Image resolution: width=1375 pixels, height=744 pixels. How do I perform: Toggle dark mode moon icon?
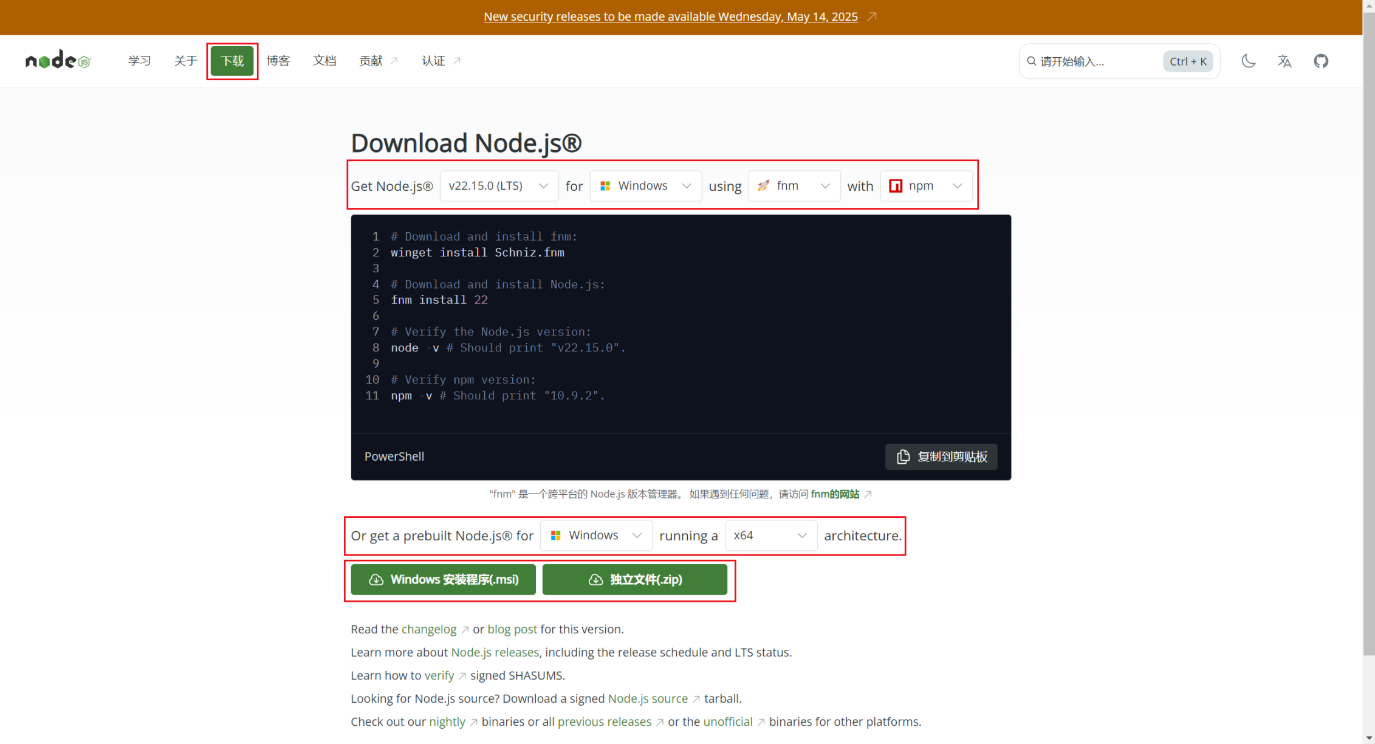pyautogui.click(x=1248, y=61)
